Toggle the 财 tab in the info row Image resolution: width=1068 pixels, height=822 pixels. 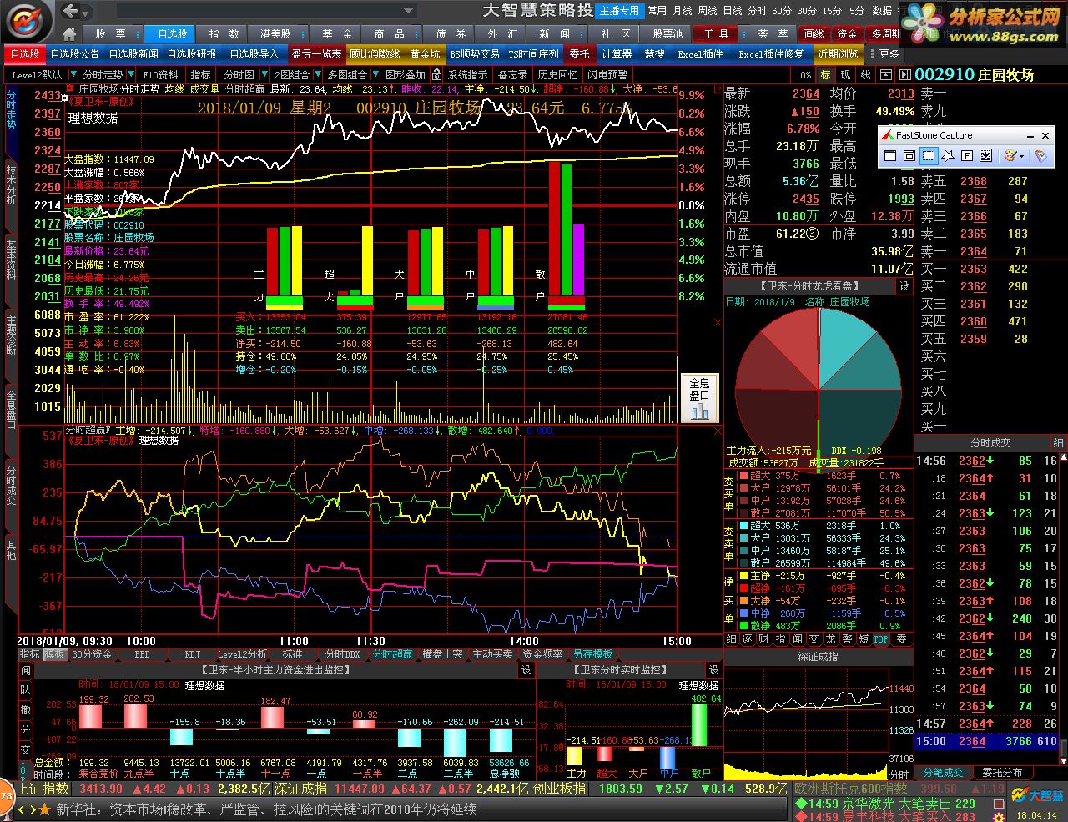pyautogui.click(x=763, y=639)
